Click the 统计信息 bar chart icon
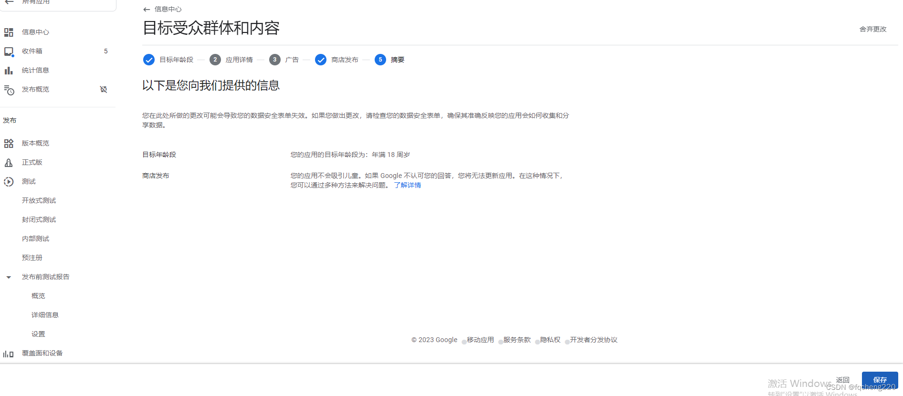Image resolution: width=903 pixels, height=396 pixels. [9, 71]
